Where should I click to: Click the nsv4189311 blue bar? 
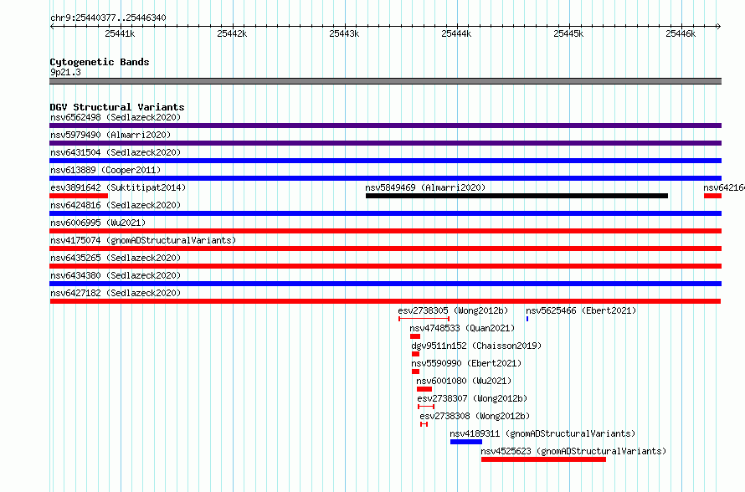point(466,442)
